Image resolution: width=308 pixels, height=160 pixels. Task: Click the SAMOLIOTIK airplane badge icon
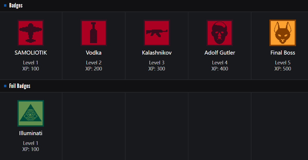point(31,33)
